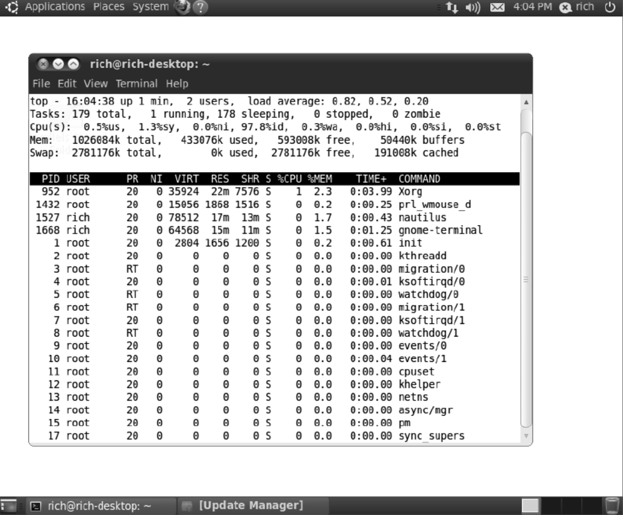Click the terminal scrollbar up arrow
This screenshot has height=515, width=623.
(x=526, y=102)
